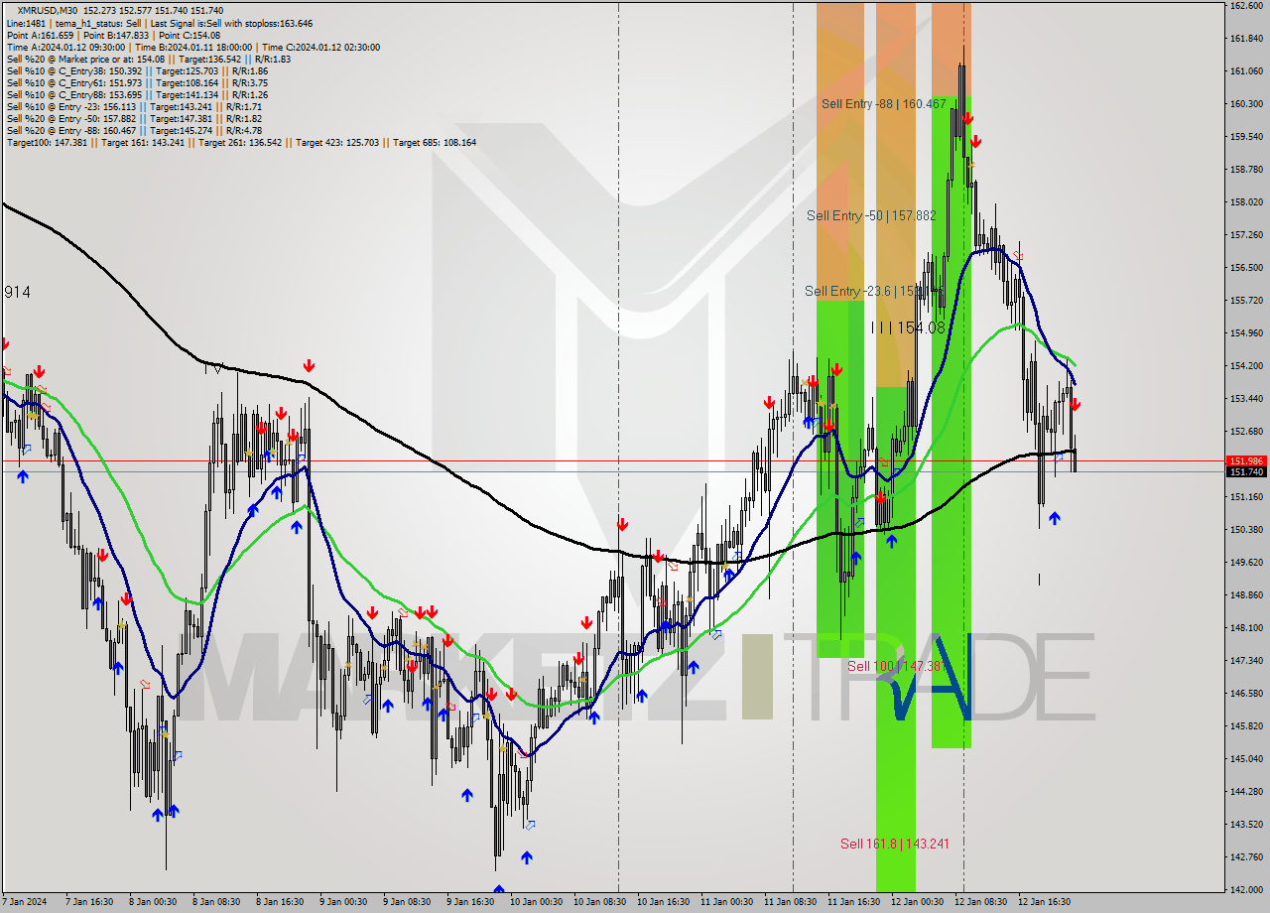Click the '9 Jan 08:30' time axis label
Viewport: 1270px width, 913px height.
coord(407,902)
